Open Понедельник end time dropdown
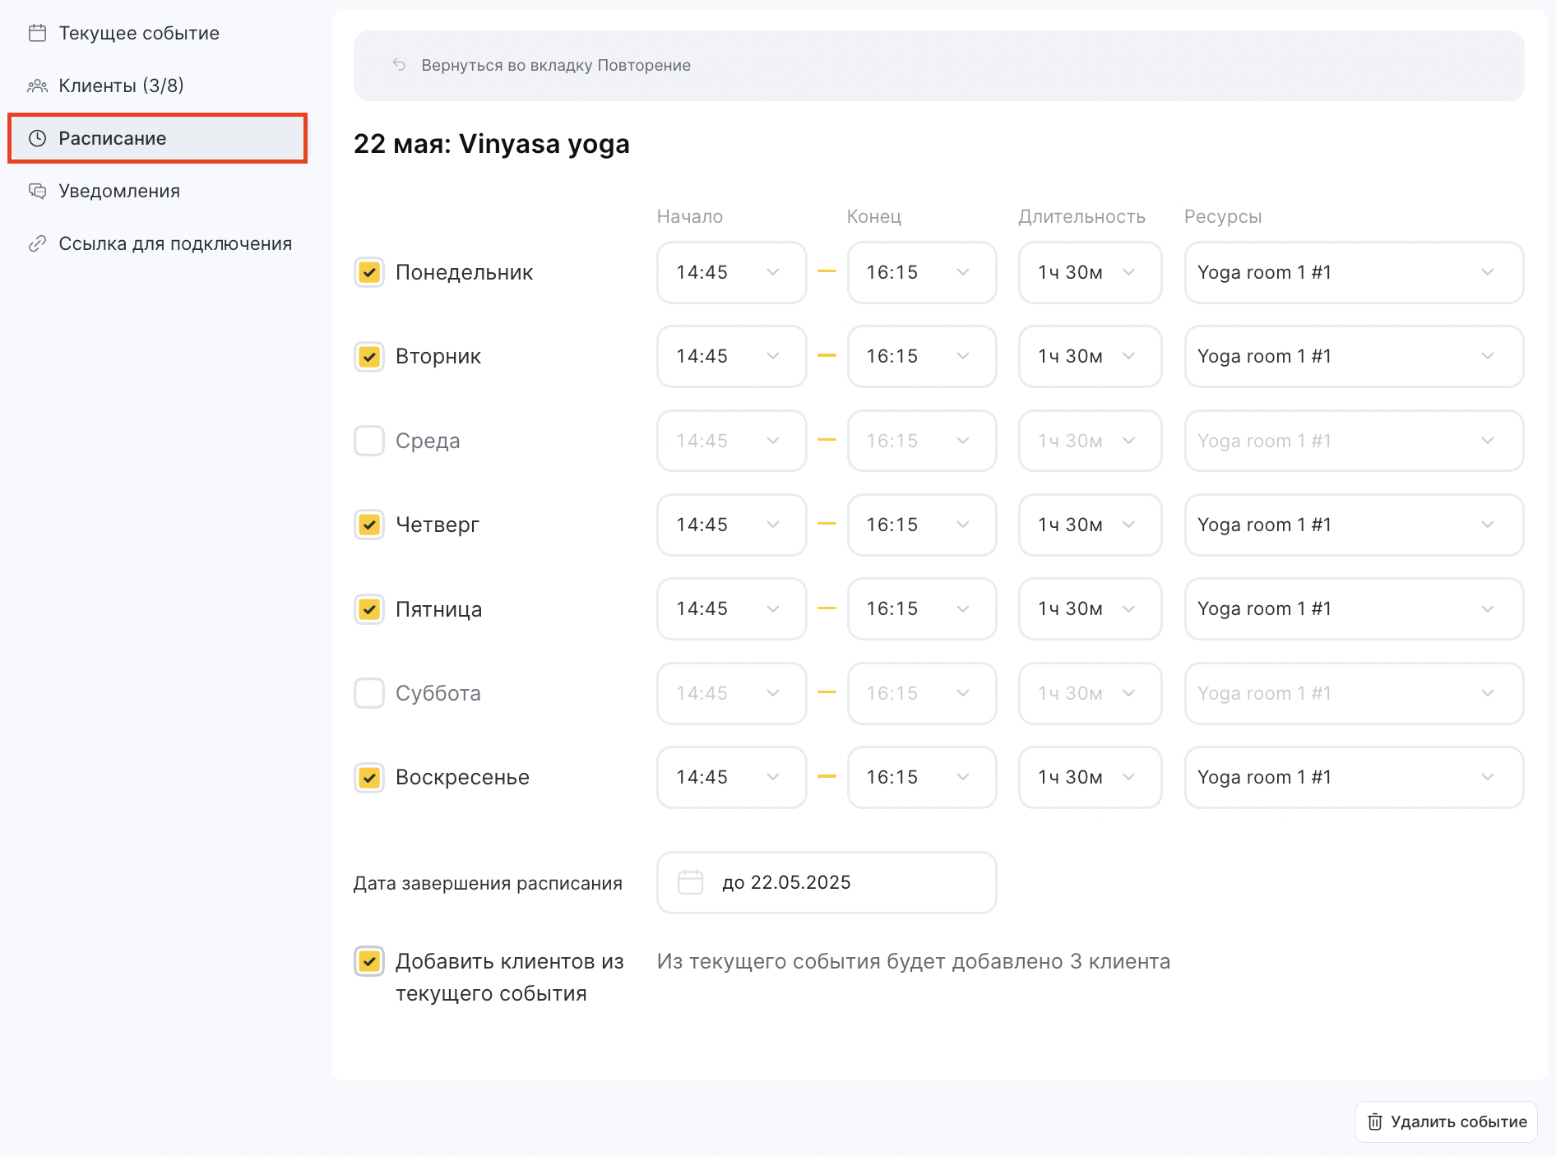Image resolution: width=1556 pixels, height=1156 pixels. coord(921,272)
